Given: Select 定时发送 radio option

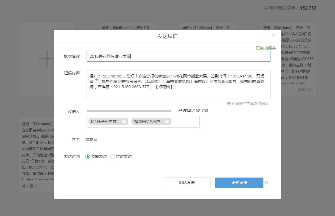Looking at the screenshot, I should coord(113,156).
